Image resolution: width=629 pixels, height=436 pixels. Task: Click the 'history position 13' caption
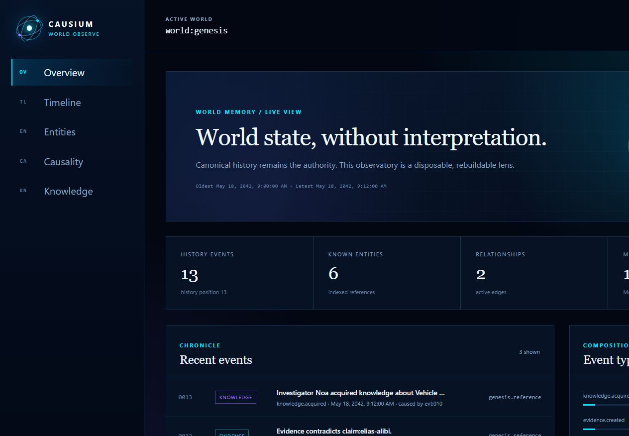pos(204,292)
